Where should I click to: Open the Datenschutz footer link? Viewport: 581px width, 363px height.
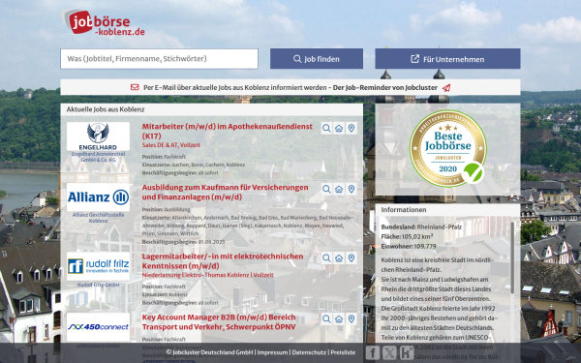[309, 352]
